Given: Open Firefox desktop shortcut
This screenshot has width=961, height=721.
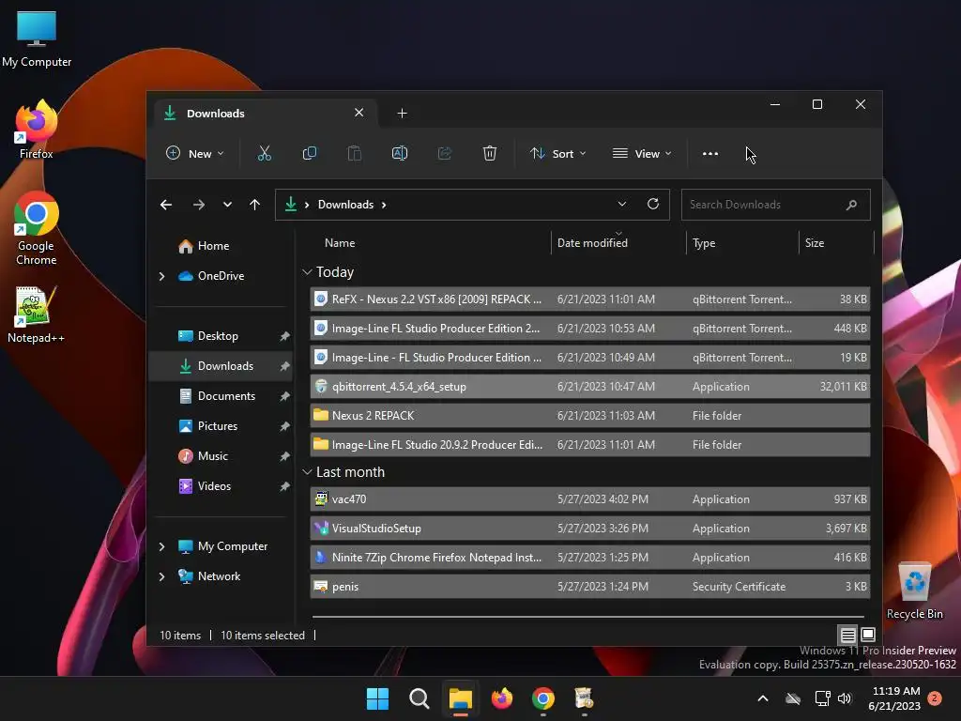Looking at the screenshot, I should click(x=37, y=130).
